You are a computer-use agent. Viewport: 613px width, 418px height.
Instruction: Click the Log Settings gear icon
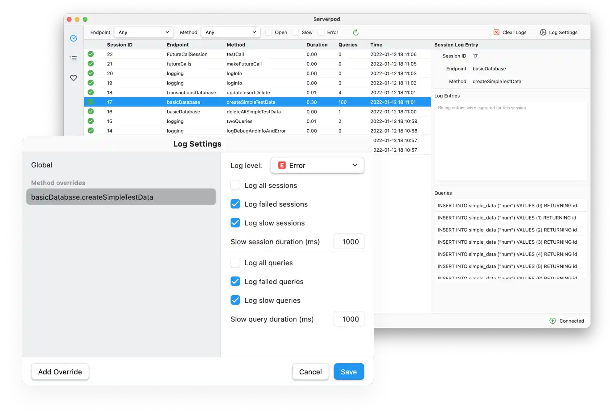tap(543, 32)
